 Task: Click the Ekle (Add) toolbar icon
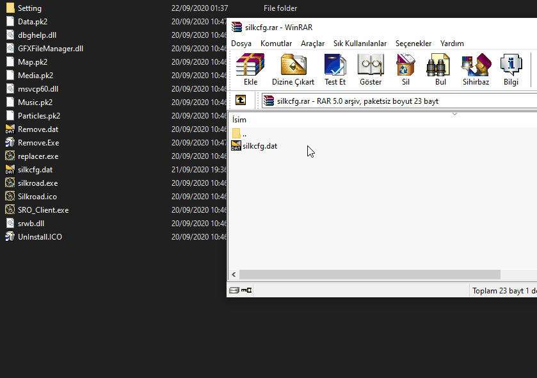pyautogui.click(x=250, y=69)
